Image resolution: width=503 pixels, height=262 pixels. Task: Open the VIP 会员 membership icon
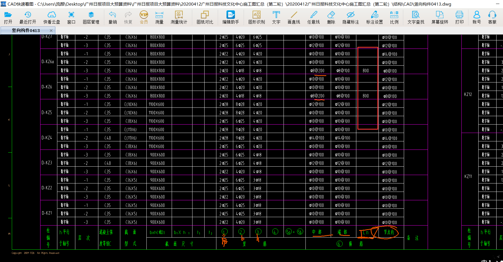(x=144, y=17)
